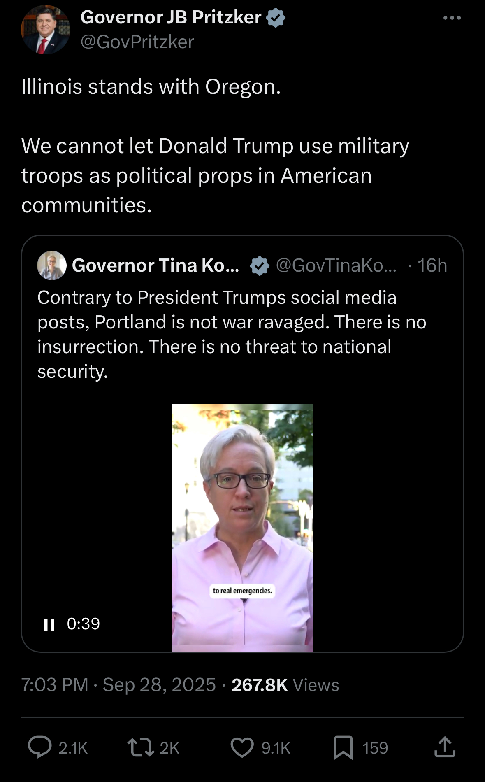
Task: Open Governor Tina Kotek's small avatar
Action: pos(52,265)
